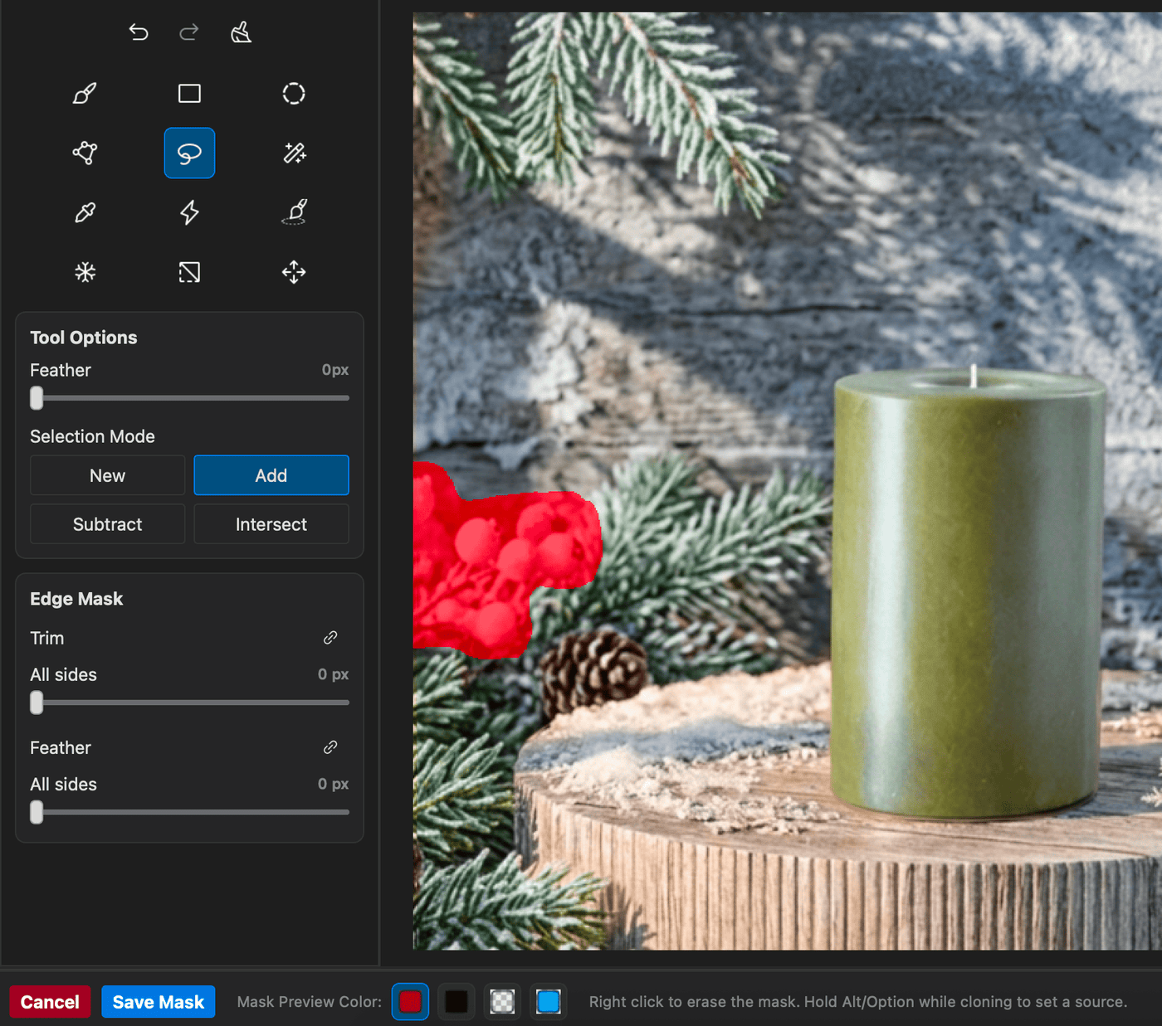Click the Trim All sides slider handle

coord(37,703)
